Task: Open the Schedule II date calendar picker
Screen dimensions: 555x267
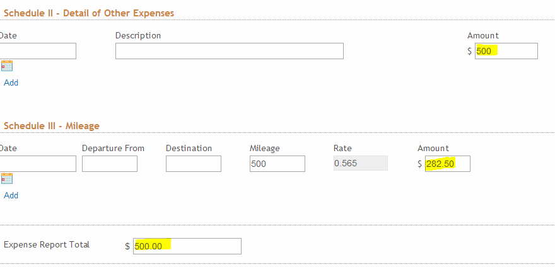Action: click(7, 66)
